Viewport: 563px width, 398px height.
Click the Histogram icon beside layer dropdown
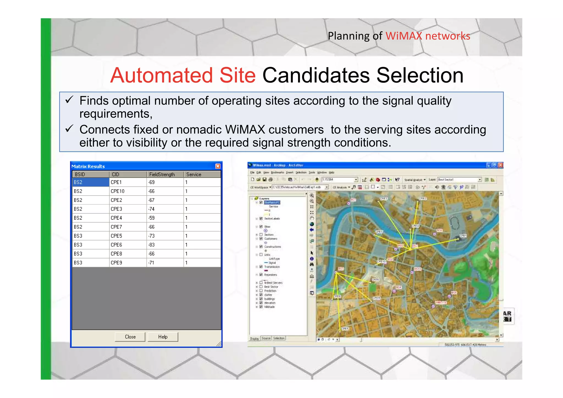pos(493,180)
